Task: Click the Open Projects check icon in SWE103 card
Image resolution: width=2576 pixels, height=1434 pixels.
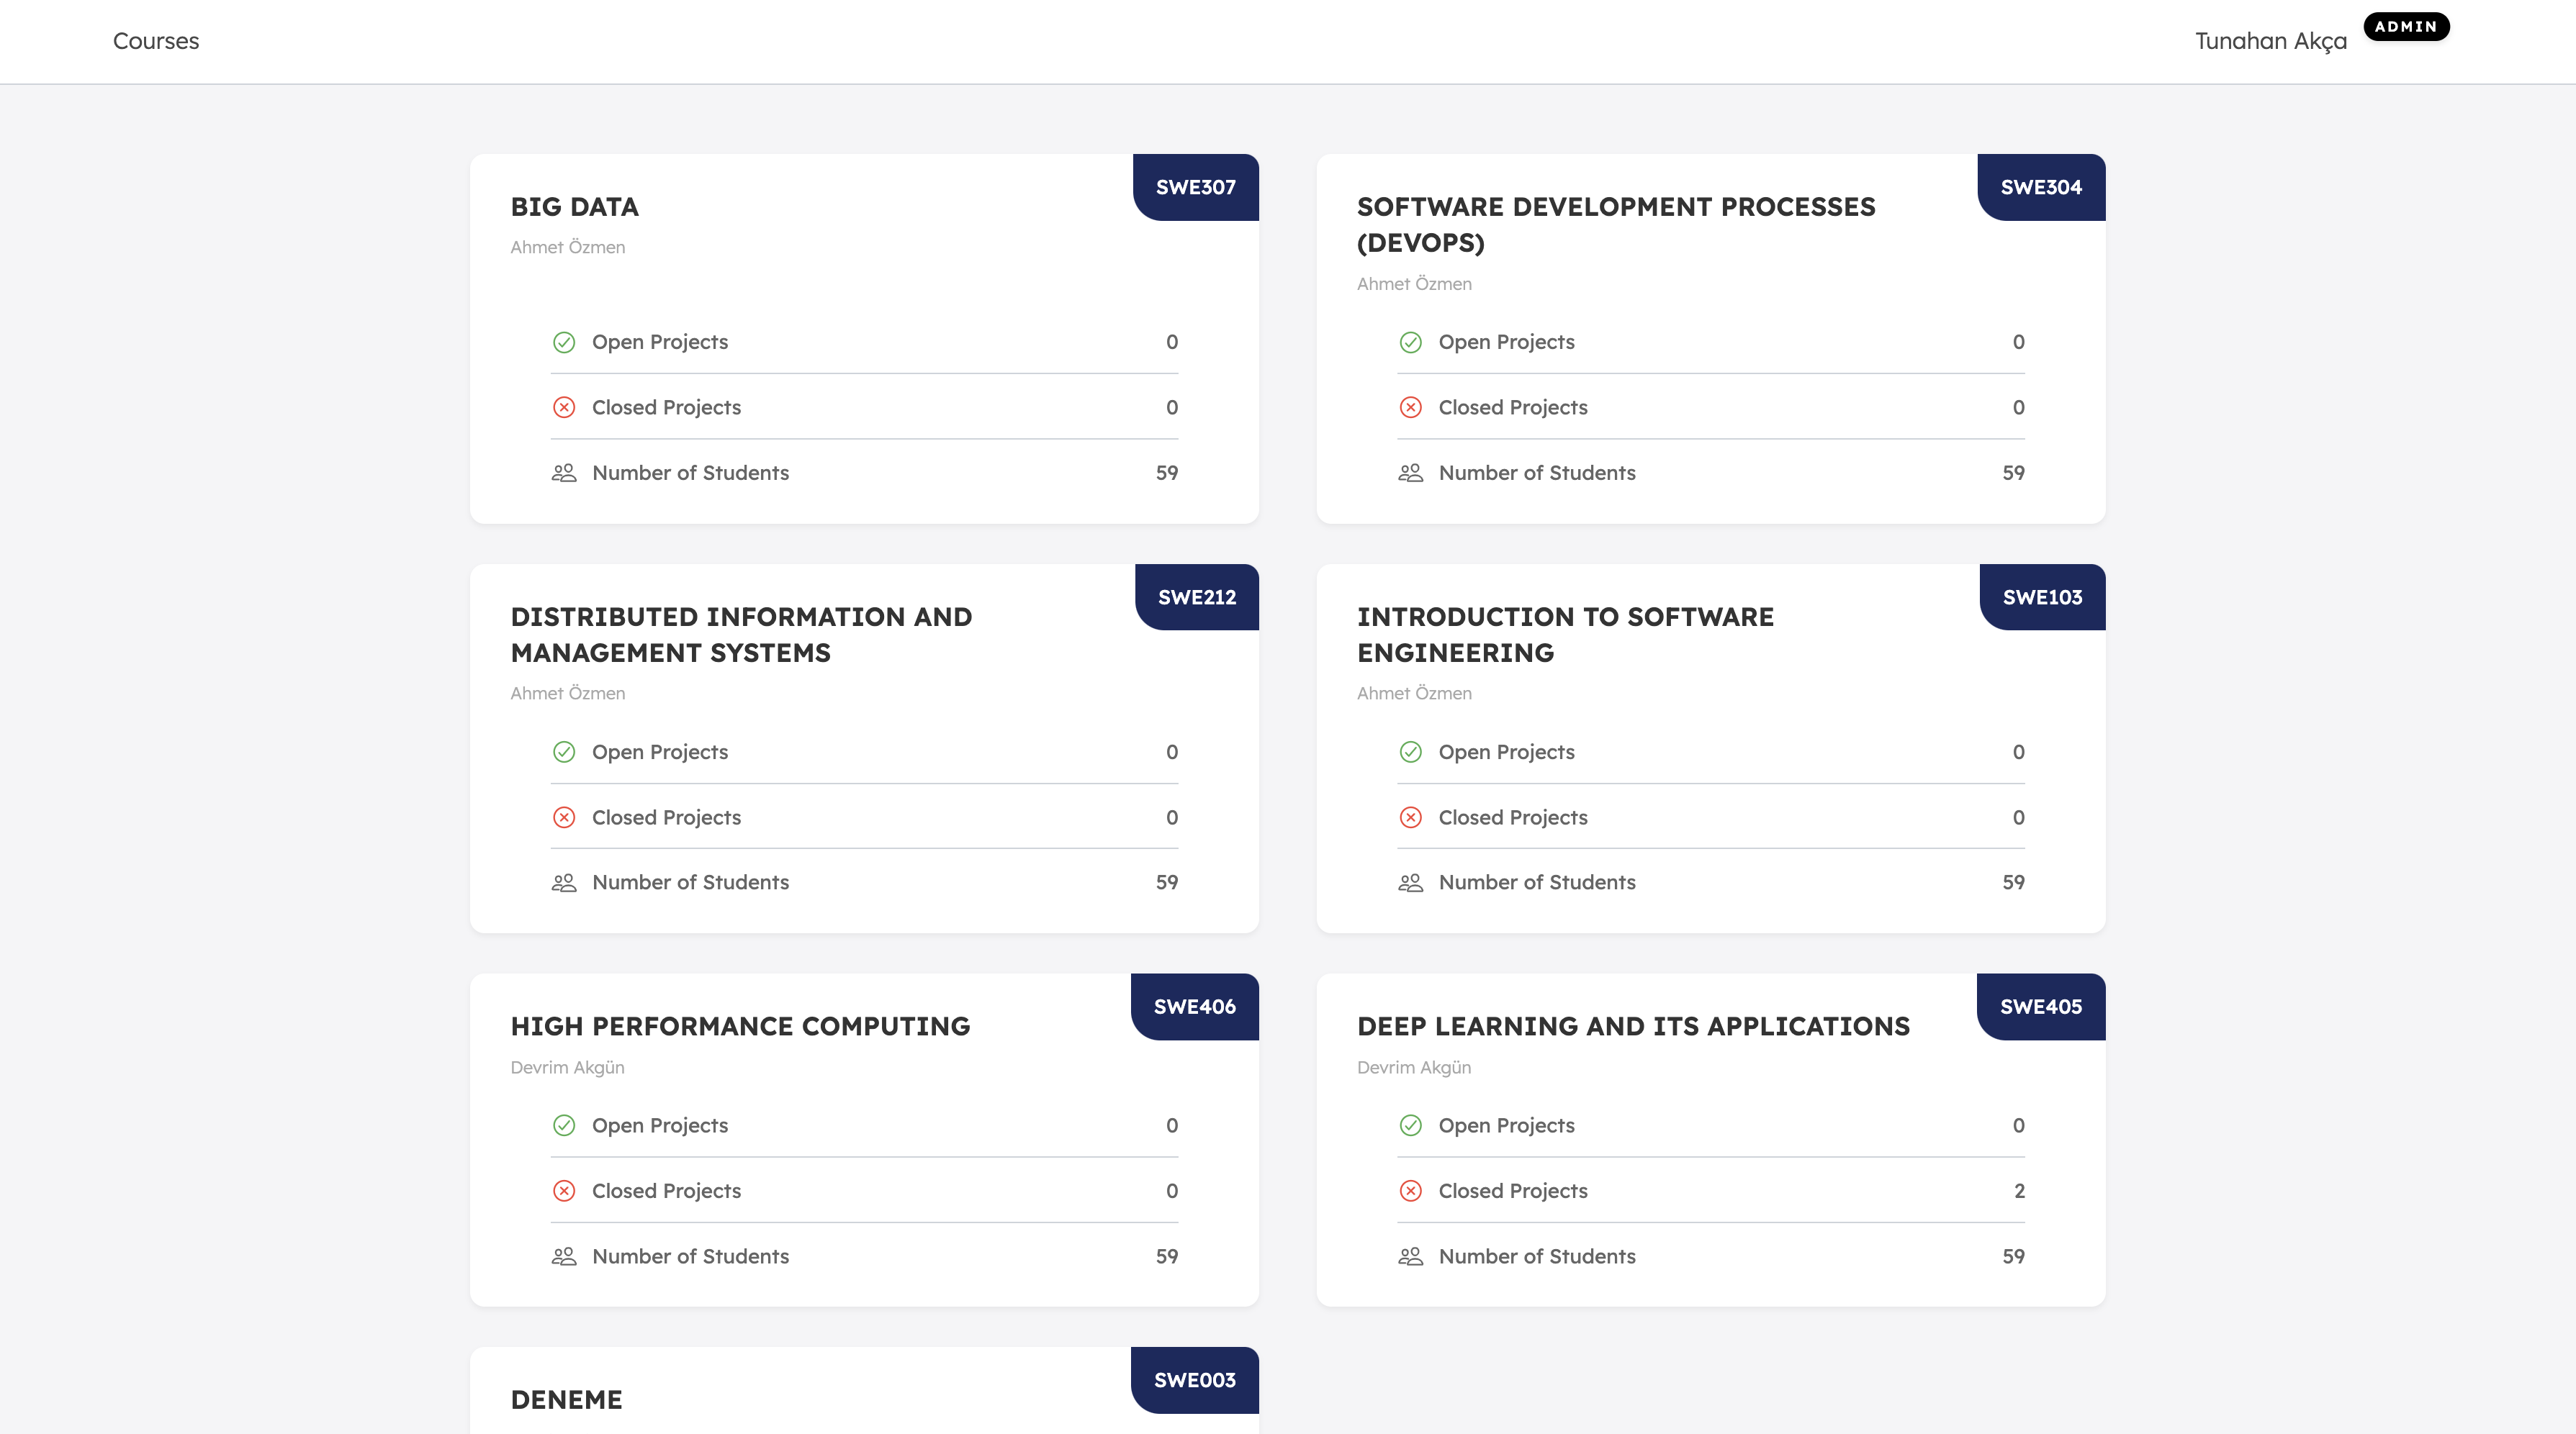Action: [1411, 753]
